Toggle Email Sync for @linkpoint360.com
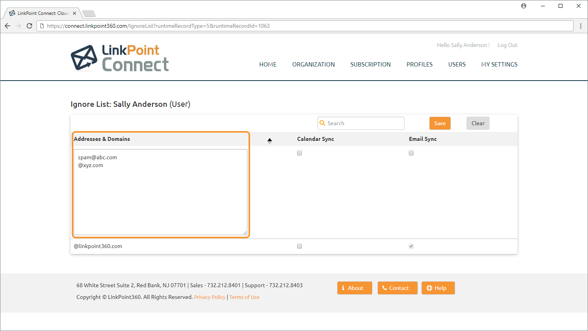588x331 pixels. point(411,246)
